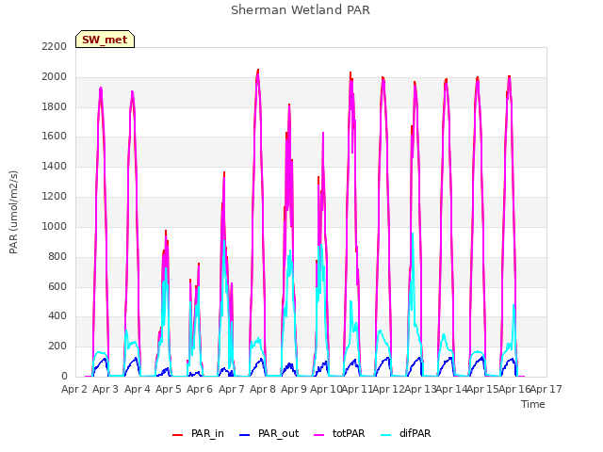Click the 600 y-axis tick label
This screenshot has height=452, width=603.
(x=57, y=286)
